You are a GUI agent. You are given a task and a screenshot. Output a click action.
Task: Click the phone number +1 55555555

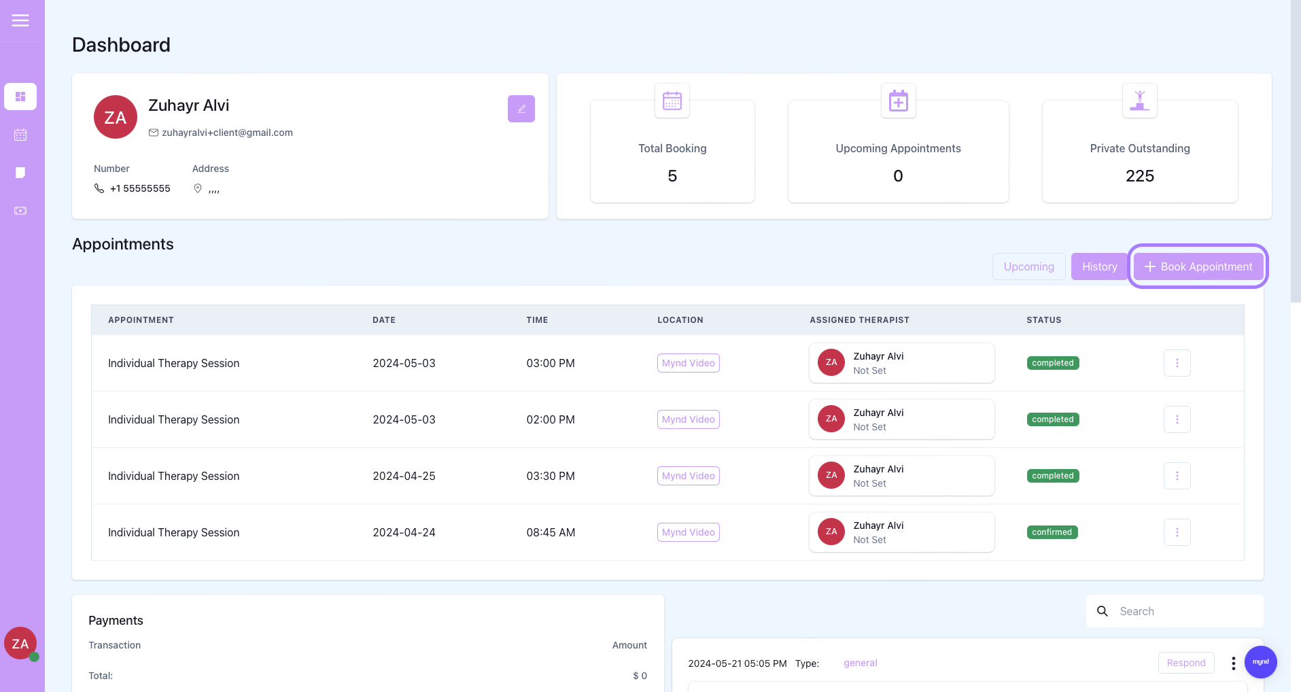[x=140, y=188]
